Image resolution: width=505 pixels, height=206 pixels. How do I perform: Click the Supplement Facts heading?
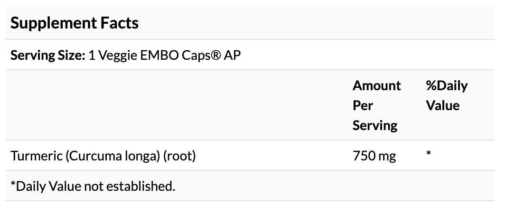coord(74,23)
